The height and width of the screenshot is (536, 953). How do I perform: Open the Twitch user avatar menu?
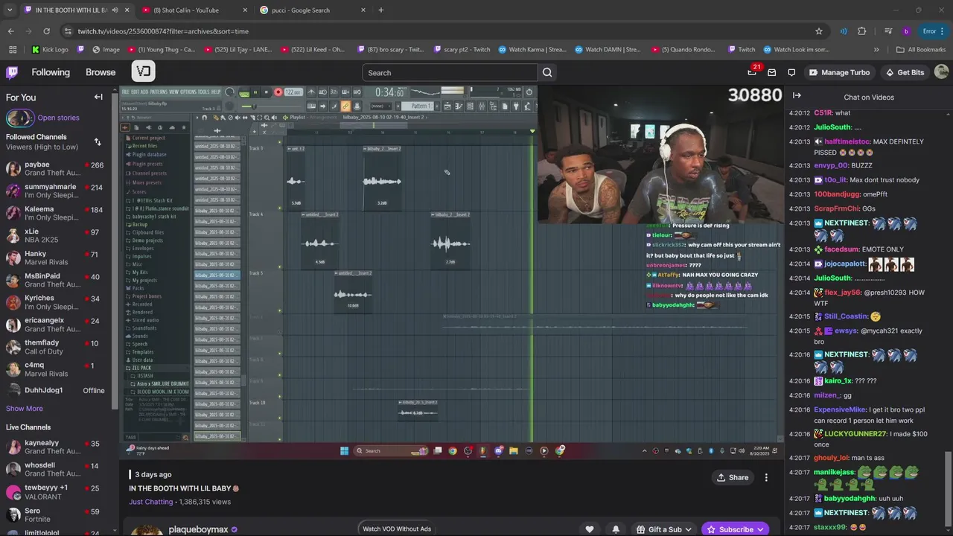coord(941,72)
